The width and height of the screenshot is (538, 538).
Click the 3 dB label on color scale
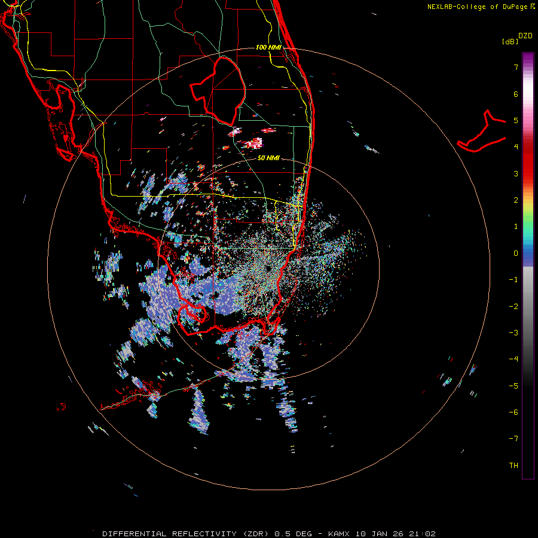516,173
